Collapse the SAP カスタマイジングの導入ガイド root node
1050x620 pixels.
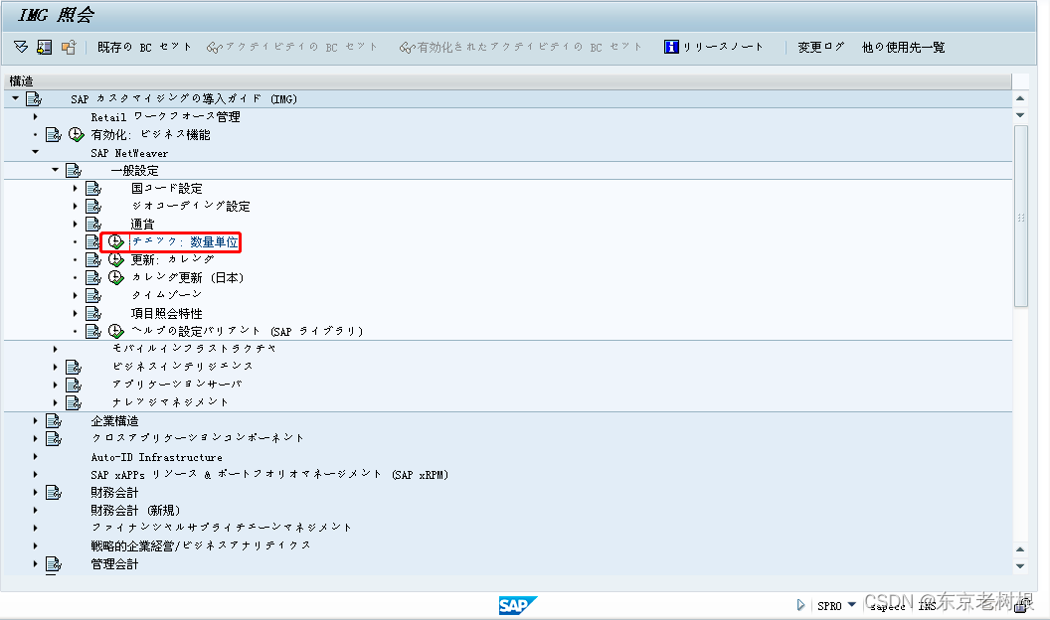[15, 98]
